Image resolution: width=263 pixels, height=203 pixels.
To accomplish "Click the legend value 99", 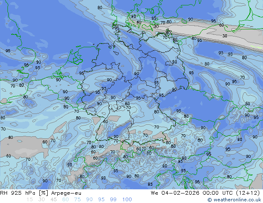I will [x=113, y=200].
